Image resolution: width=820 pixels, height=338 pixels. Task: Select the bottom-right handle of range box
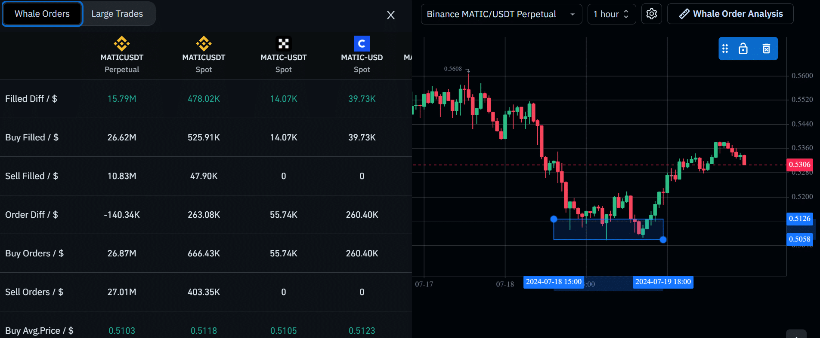tap(663, 240)
